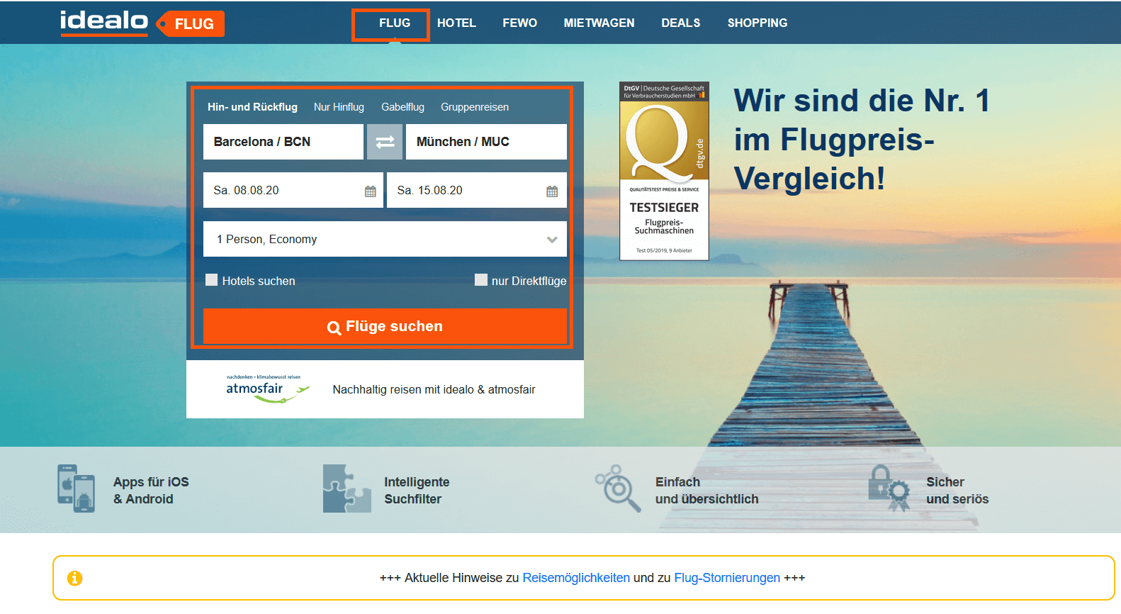1121x614 pixels.
Task: Open the FEWO navigation tab
Action: tap(519, 23)
